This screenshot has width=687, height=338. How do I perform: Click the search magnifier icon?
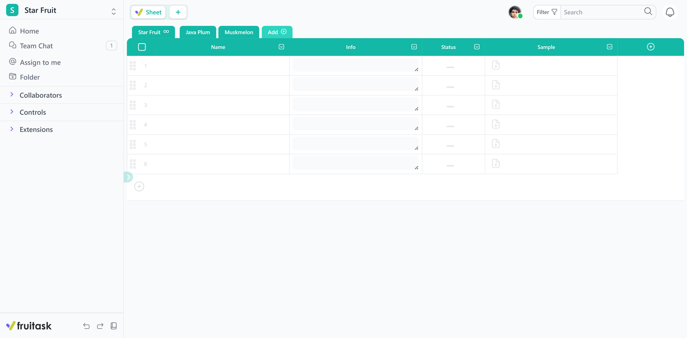(x=648, y=12)
